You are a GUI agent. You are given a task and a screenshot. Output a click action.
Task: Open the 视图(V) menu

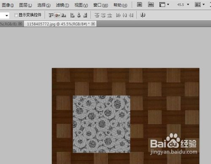[x=81, y=5]
